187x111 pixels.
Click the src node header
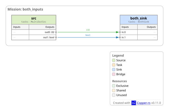click(x=34, y=20)
